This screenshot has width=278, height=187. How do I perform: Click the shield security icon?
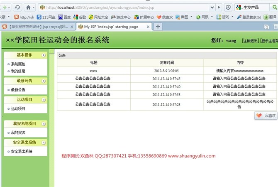point(228,7)
